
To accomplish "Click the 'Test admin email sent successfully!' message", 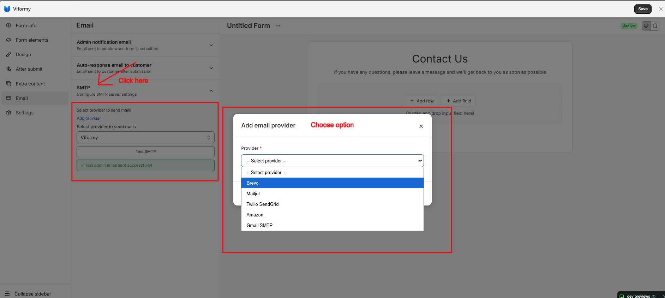I will click(x=145, y=165).
